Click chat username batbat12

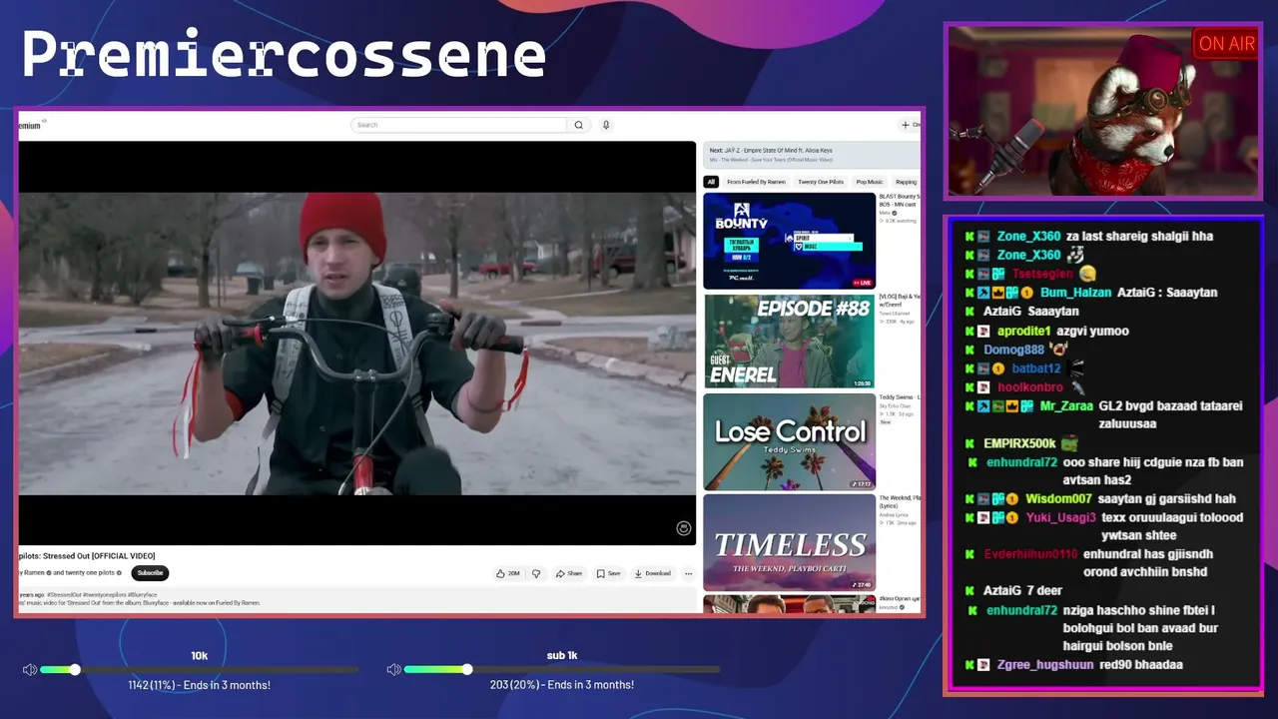pyautogui.click(x=1036, y=368)
